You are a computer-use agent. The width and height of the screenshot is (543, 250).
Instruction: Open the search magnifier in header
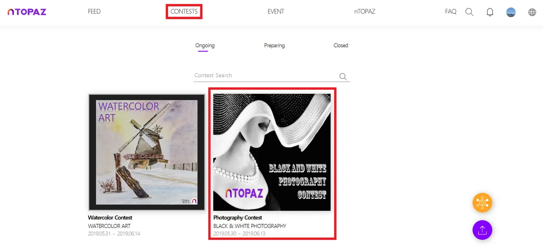pyautogui.click(x=469, y=12)
